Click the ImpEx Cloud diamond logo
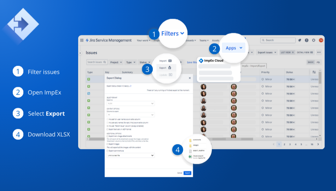This screenshot has width=336, height=191. click(201, 60)
